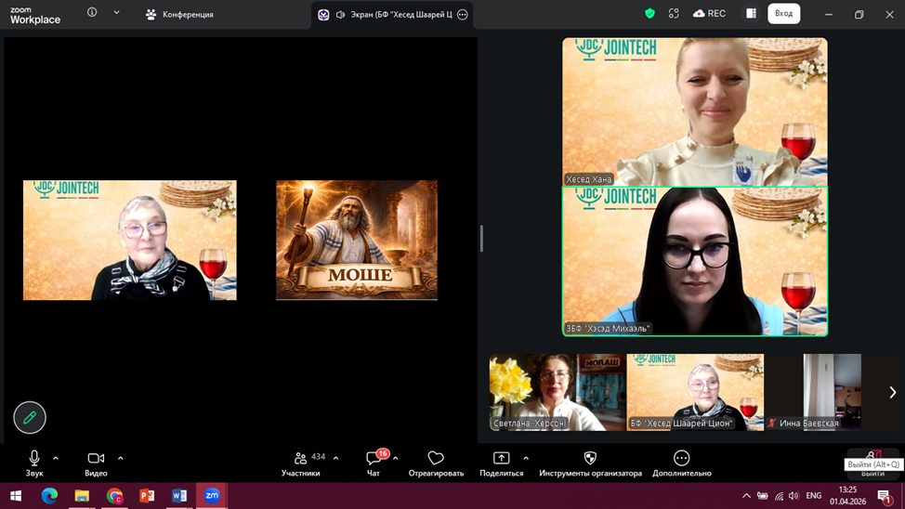Expand video options arrow next to Видео

point(121,458)
